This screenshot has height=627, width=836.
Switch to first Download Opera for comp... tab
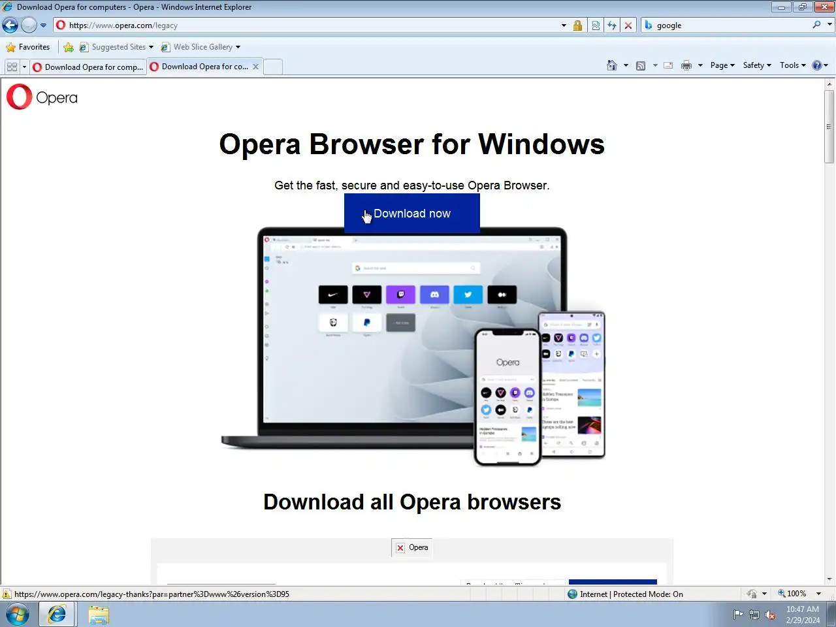pos(88,67)
